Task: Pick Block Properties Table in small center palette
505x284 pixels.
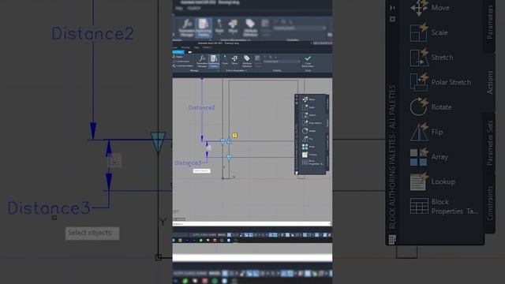Action: coord(312,163)
